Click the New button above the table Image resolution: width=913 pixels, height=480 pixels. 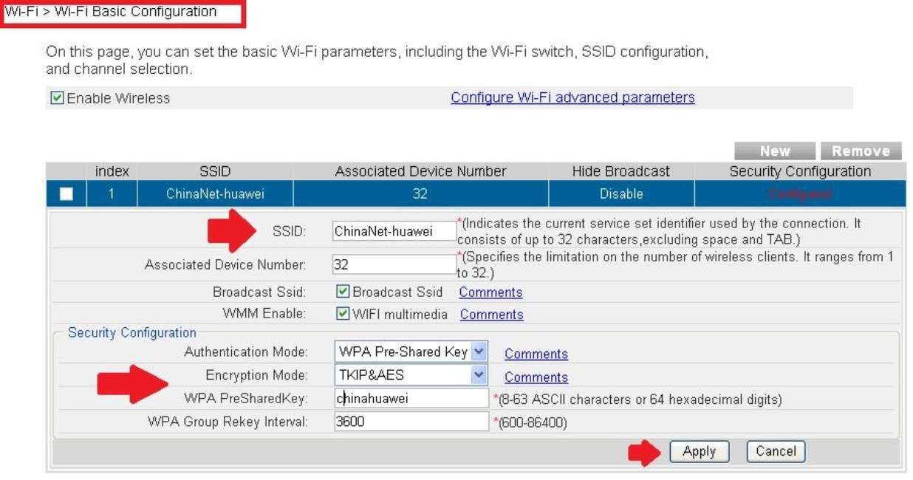[x=774, y=151]
